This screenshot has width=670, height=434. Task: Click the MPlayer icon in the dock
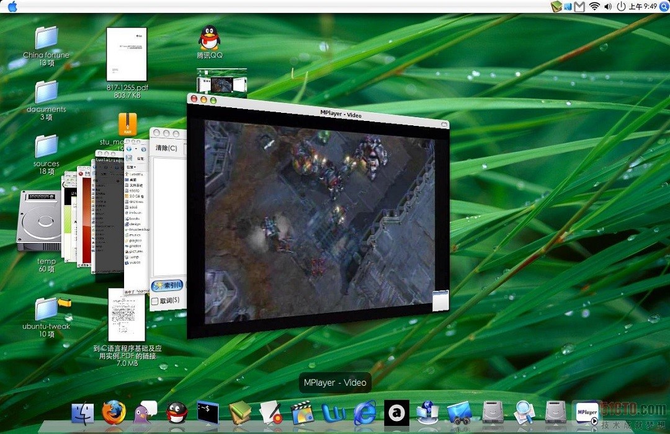587,413
